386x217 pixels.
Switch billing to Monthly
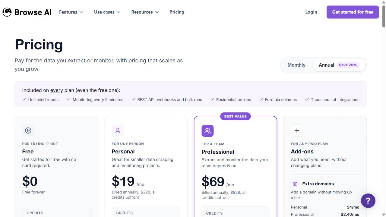pyautogui.click(x=296, y=65)
